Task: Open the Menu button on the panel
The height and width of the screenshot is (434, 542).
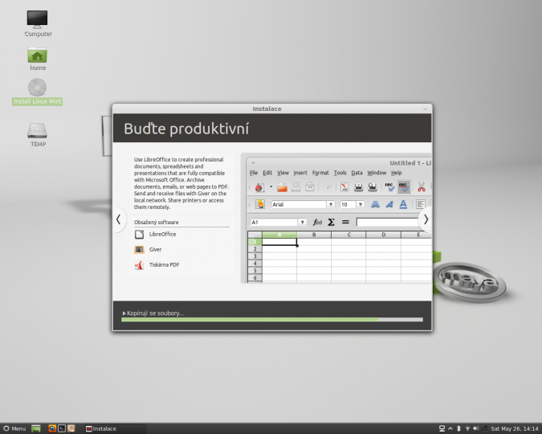Action: click(14, 428)
